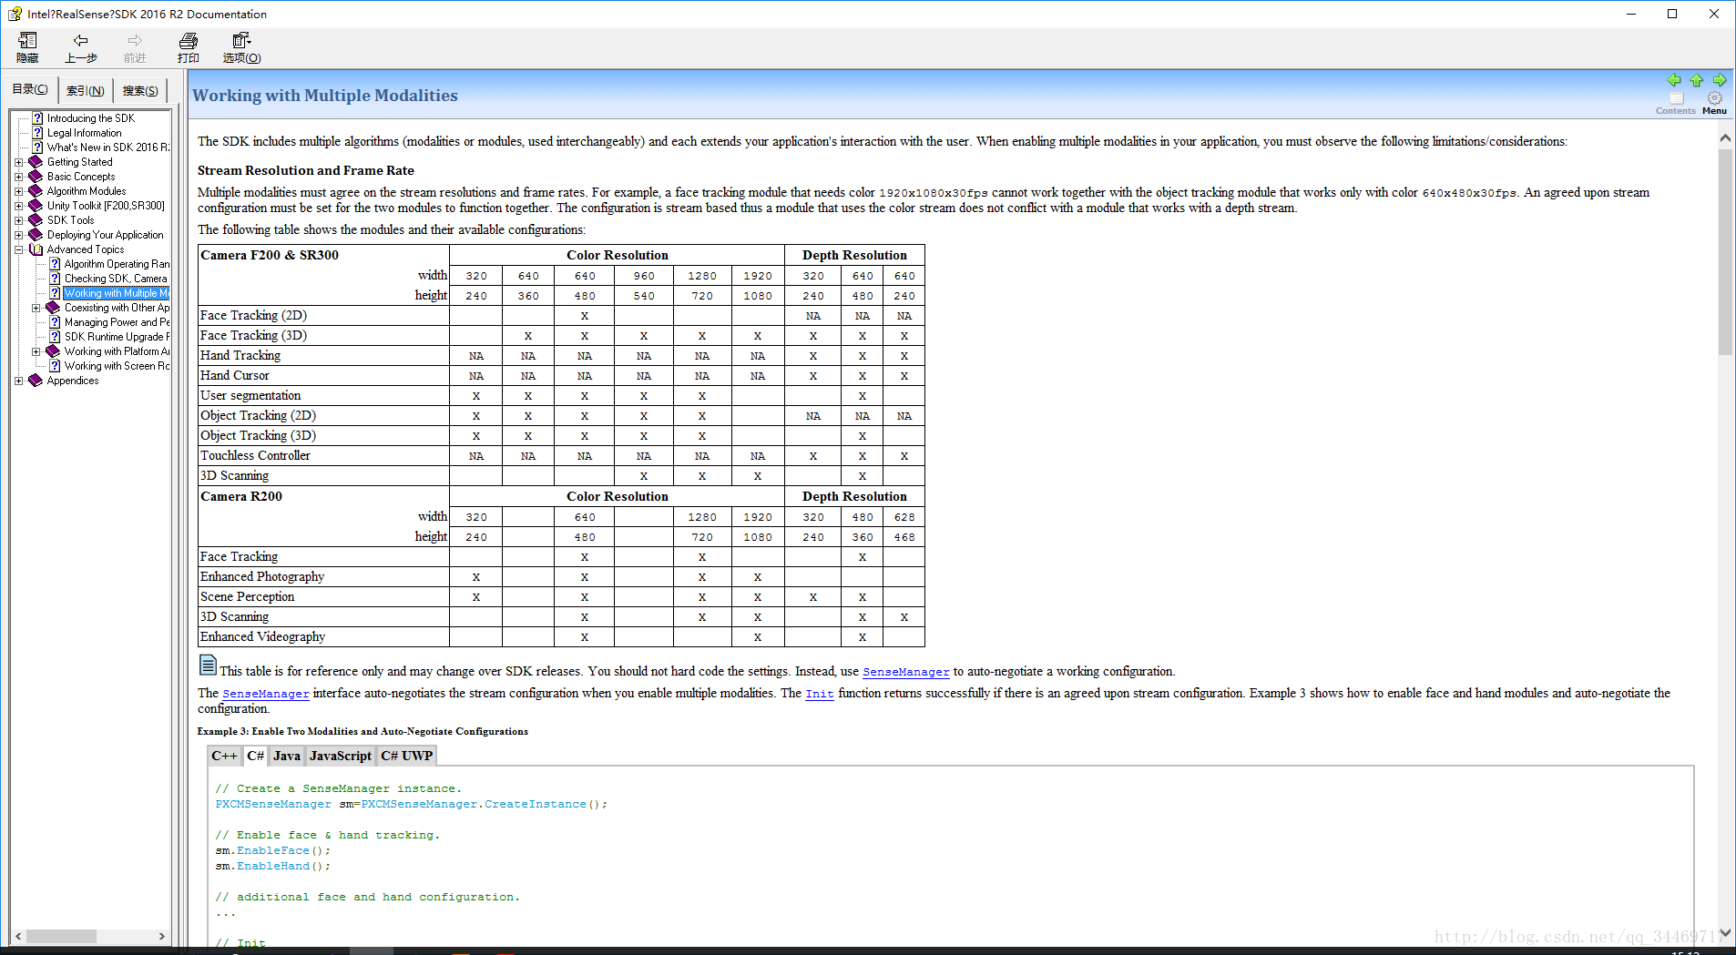This screenshot has height=955, width=1736.
Task: Select the C++ code tab
Action: (x=224, y=756)
